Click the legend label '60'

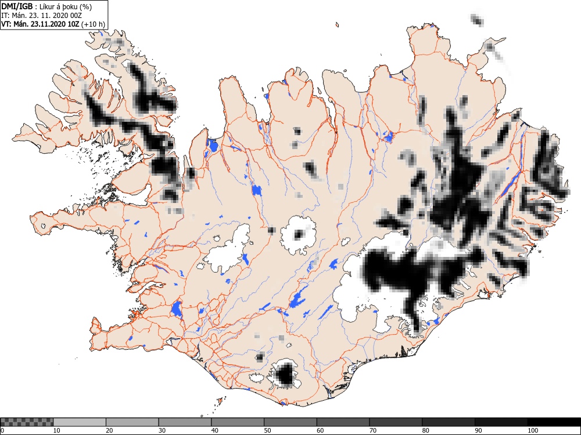320,430
